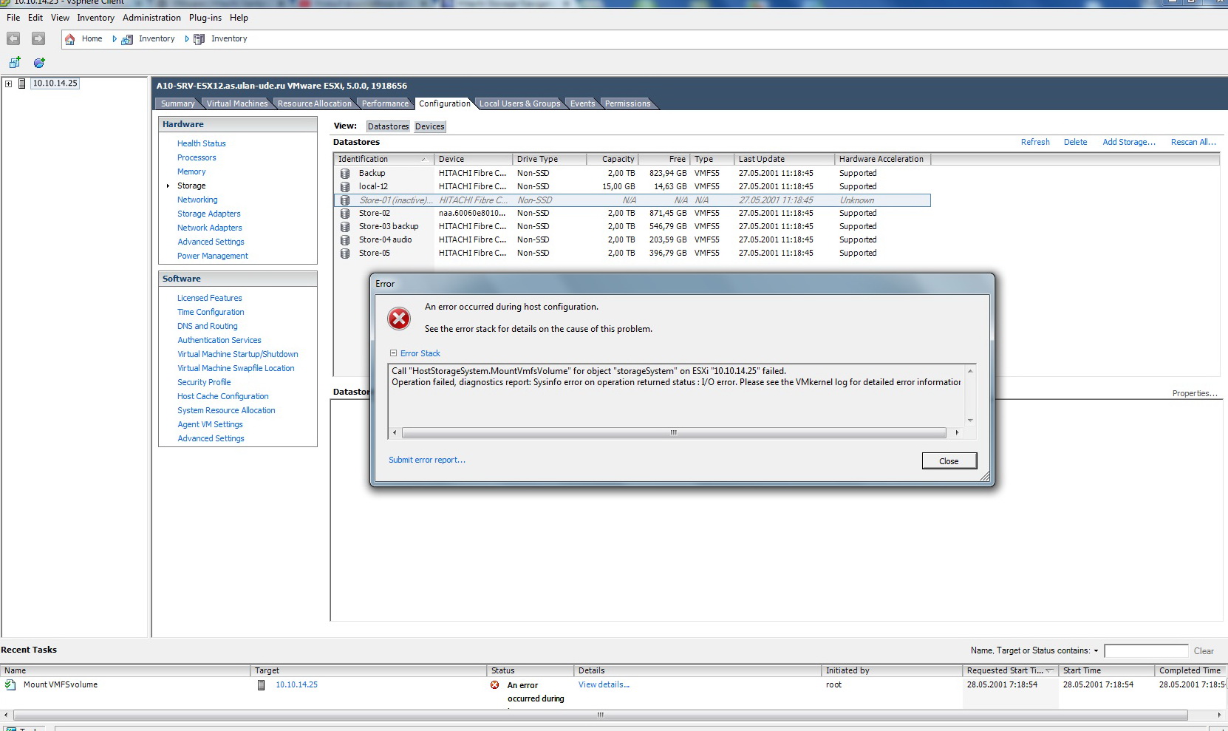Open Time Configuration settings
The height and width of the screenshot is (731, 1228).
tap(211, 312)
